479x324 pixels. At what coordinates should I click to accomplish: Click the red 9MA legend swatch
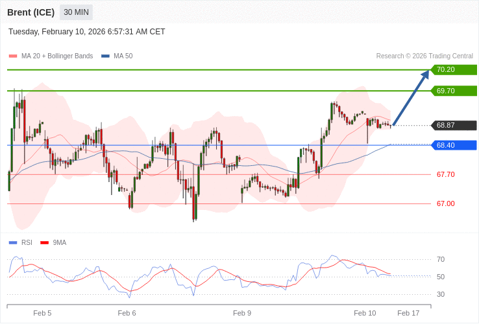(45, 243)
